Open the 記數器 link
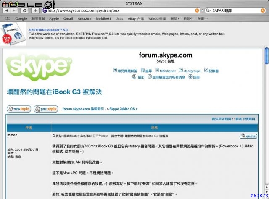Image resolution: width=269 pixels, height=199 pixels. click(x=214, y=71)
